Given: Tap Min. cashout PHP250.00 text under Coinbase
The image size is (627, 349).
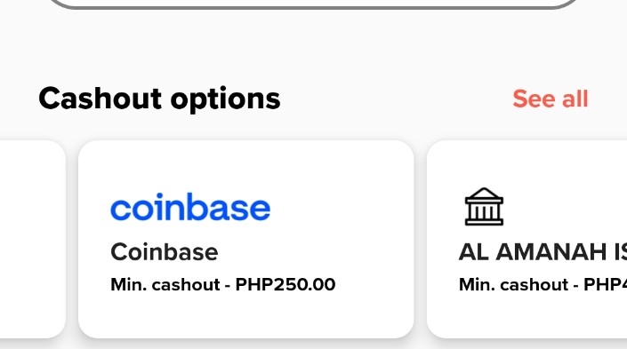Looking at the screenshot, I should (x=222, y=285).
